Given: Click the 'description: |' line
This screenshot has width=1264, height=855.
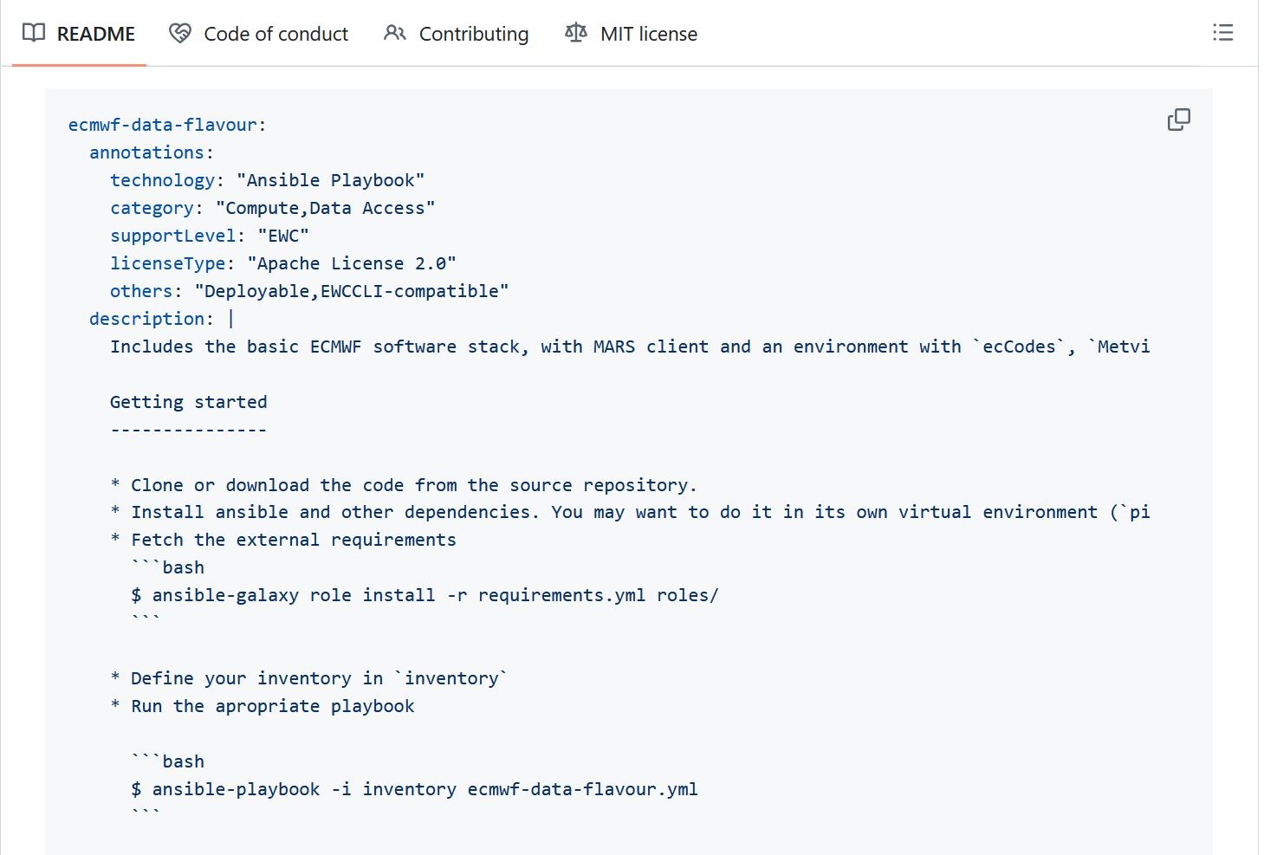Looking at the screenshot, I should pyautogui.click(x=162, y=319).
